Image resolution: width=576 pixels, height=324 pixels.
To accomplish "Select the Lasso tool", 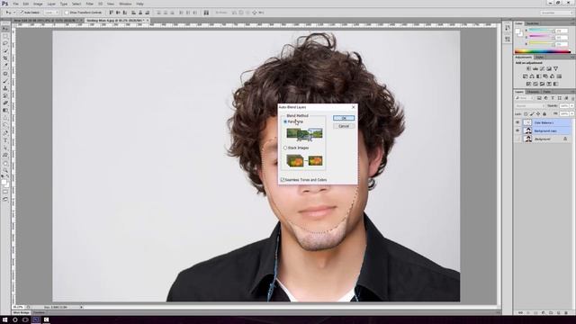I will 5,43.
